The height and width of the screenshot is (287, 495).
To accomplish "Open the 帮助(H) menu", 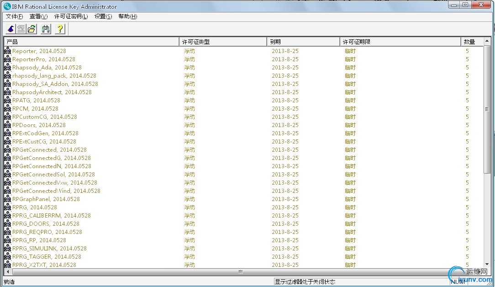I will pyautogui.click(x=128, y=16).
